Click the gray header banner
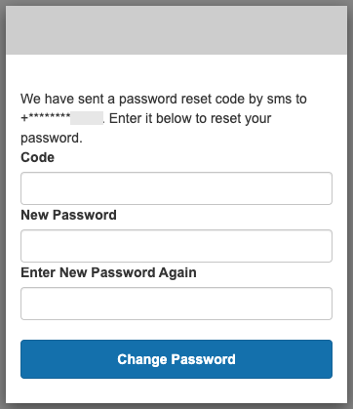 point(176,30)
